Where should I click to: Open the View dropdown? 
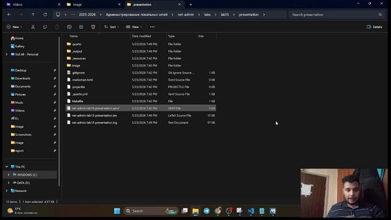(134, 27)
